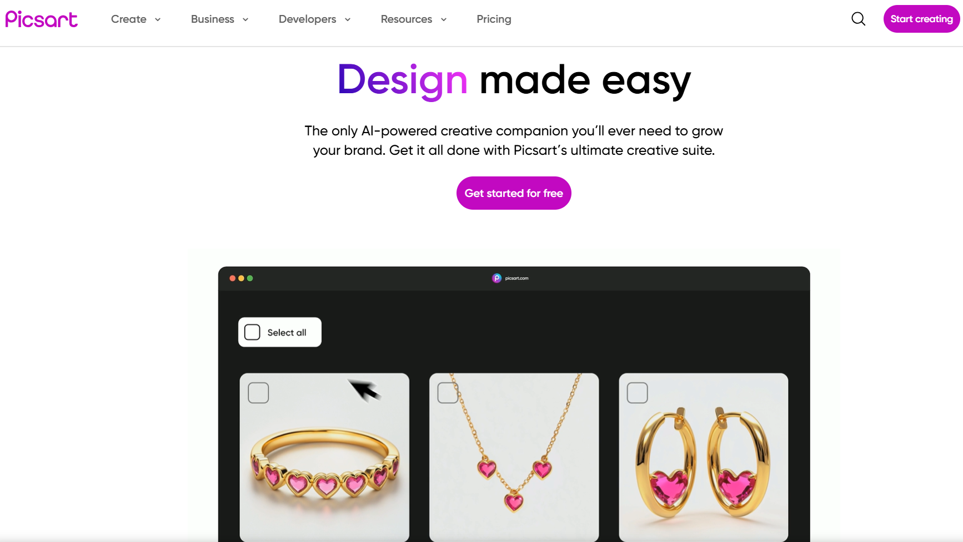Click the red window dot in mockup
The image size is (963, 542).
pyautogui.click(x=232, y=278)
